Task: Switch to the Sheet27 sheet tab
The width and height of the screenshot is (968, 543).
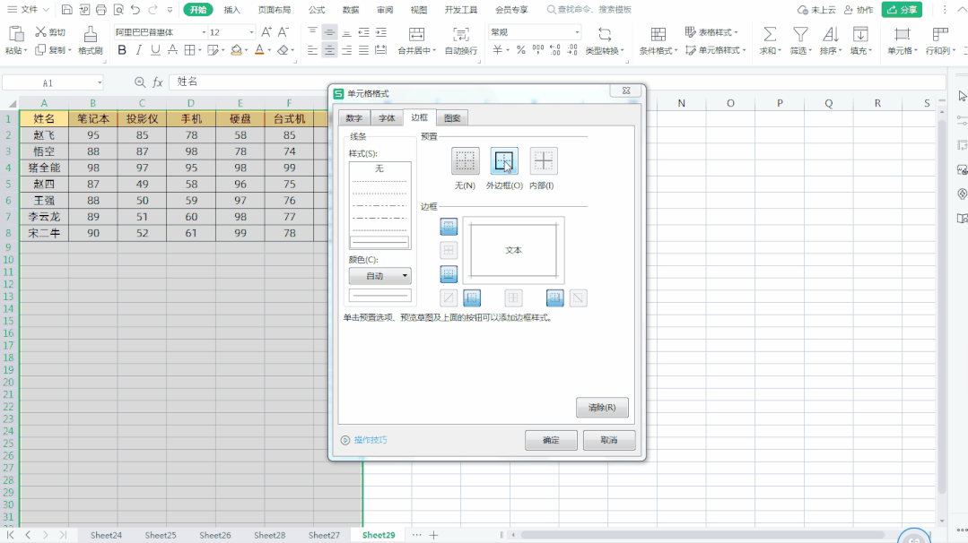Action: coord(324,535)
